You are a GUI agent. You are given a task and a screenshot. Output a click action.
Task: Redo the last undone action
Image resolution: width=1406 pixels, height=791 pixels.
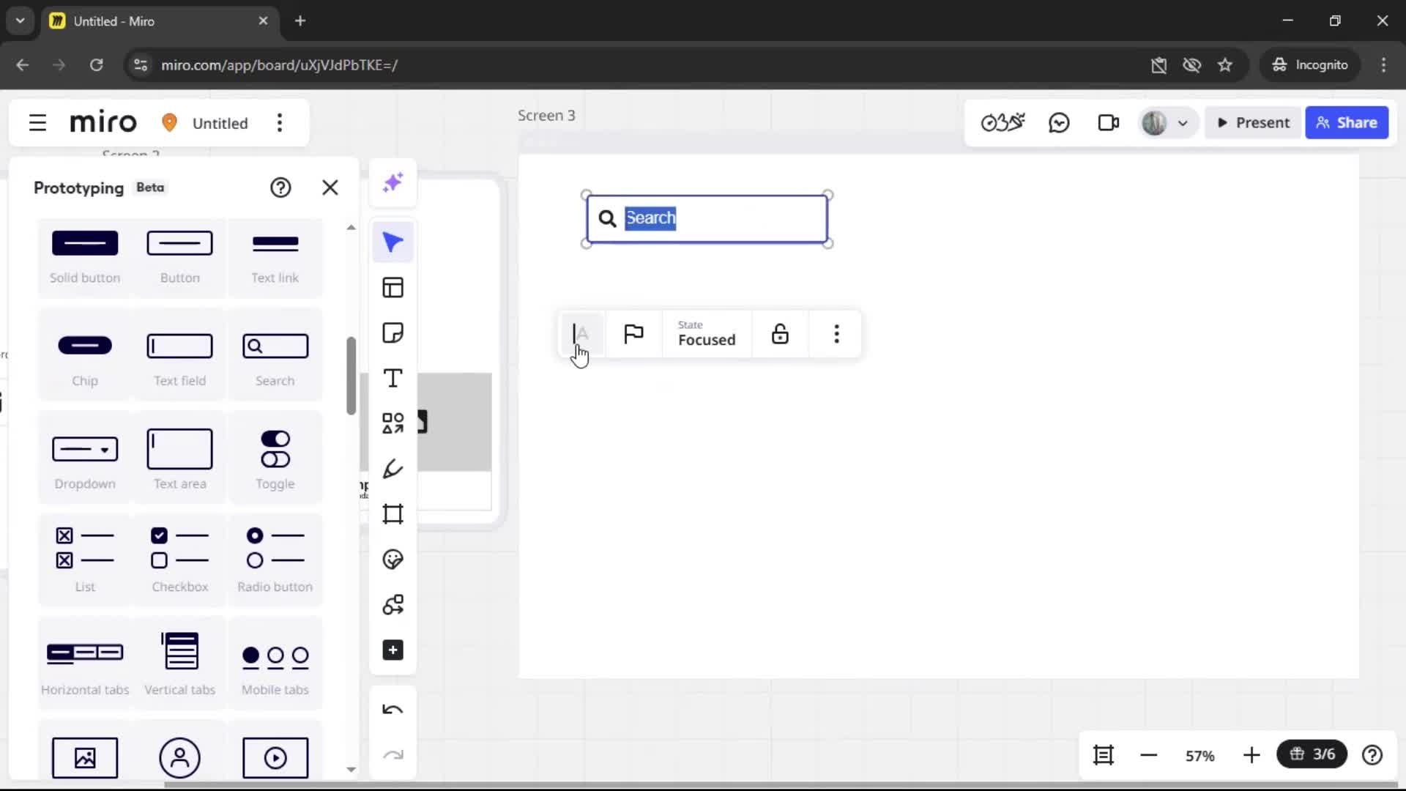tap(393, 755)
